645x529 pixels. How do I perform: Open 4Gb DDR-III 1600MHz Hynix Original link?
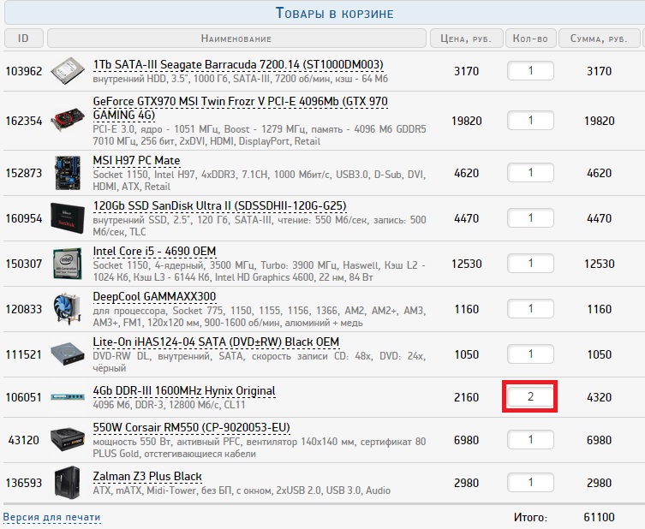[184, 391]
